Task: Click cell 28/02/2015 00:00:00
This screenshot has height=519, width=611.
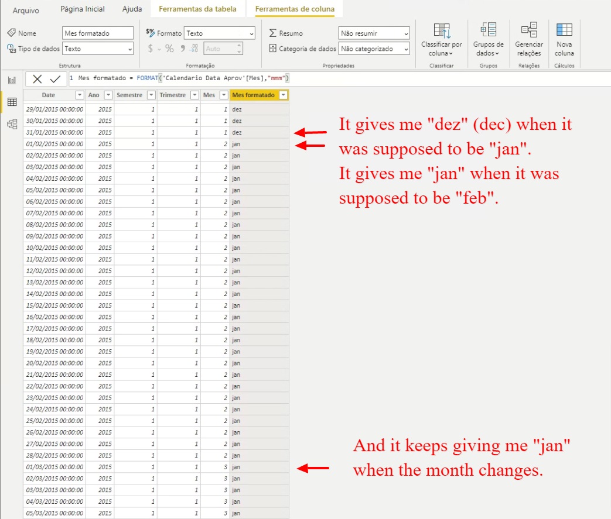Action: (54, 456)
